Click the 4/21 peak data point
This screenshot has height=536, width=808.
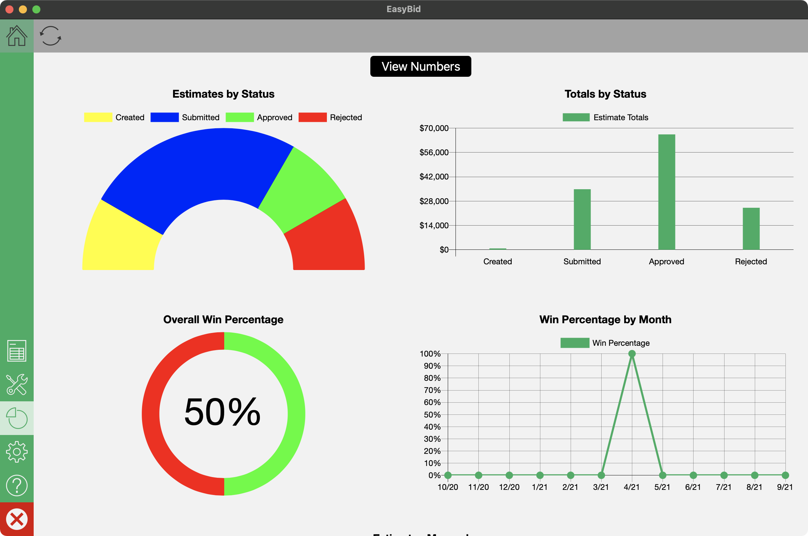pyautogui.click(x=632, y=354)
